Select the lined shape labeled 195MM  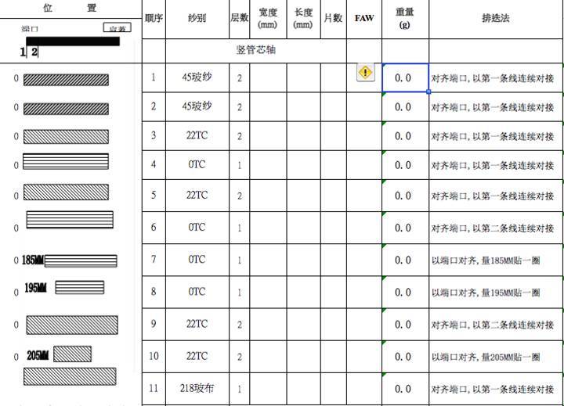click(x=80, y=287)
